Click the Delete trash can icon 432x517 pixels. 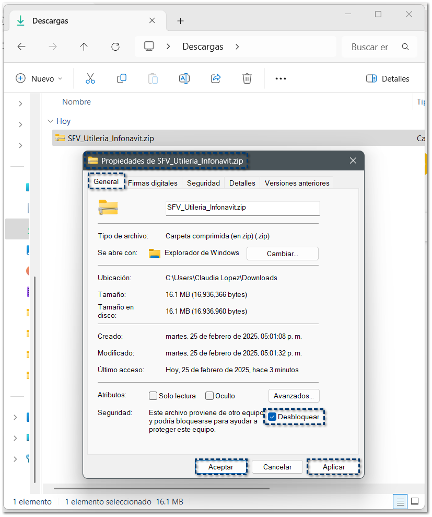(x=247, y=78)
